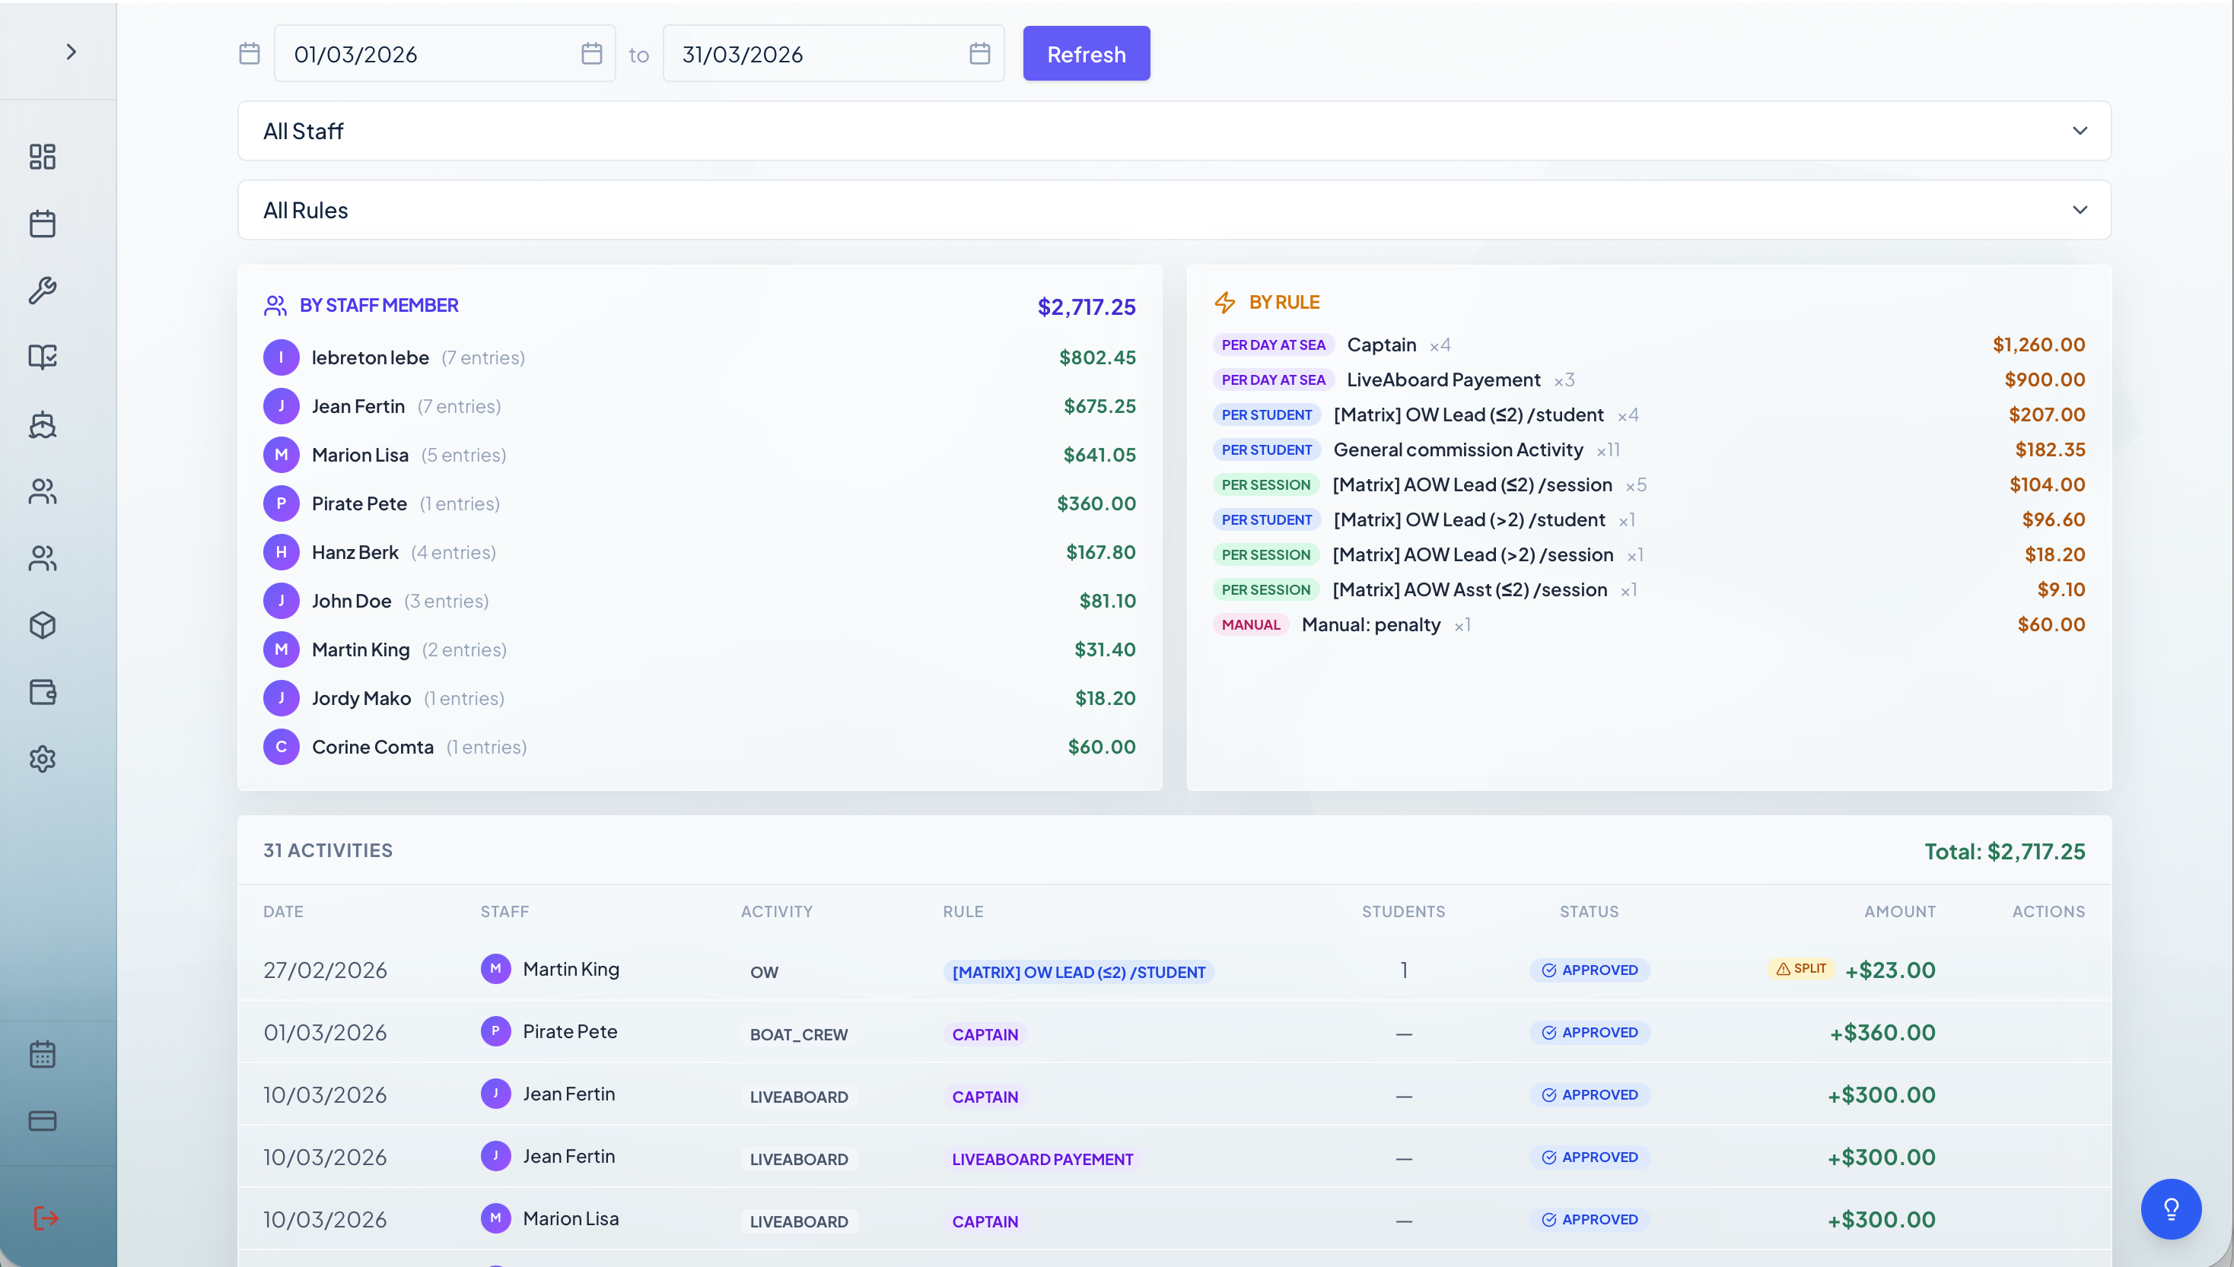
Task: Click the LiveAboard Payement x3 rule row
Action: pos(1649,379)
